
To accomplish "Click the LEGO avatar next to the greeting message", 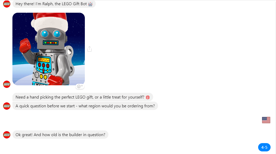I will coord(7,4).
